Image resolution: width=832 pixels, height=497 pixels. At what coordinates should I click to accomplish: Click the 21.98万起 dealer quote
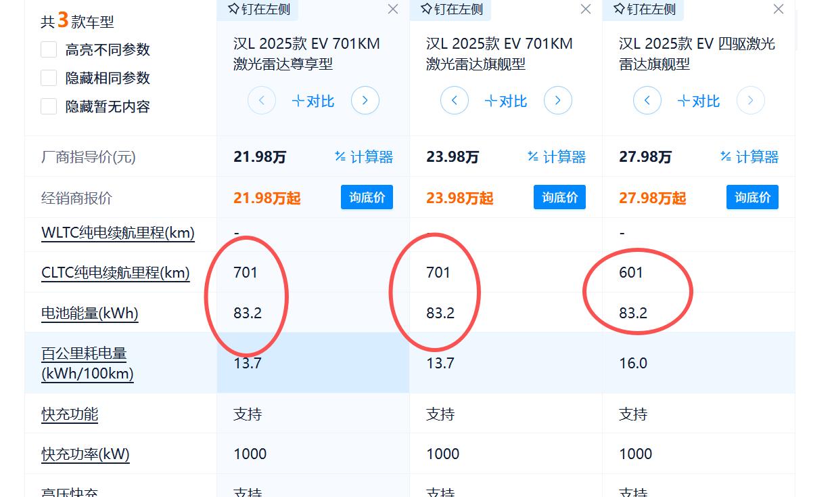coord(267,198)
